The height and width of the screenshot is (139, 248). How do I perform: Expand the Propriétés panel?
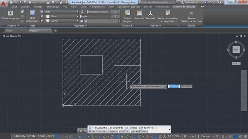[80, 25]
